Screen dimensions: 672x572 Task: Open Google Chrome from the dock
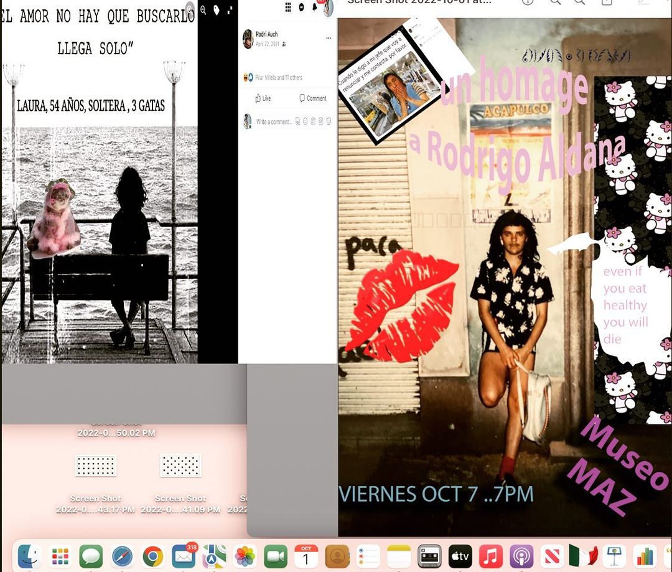tap(153, 556)
